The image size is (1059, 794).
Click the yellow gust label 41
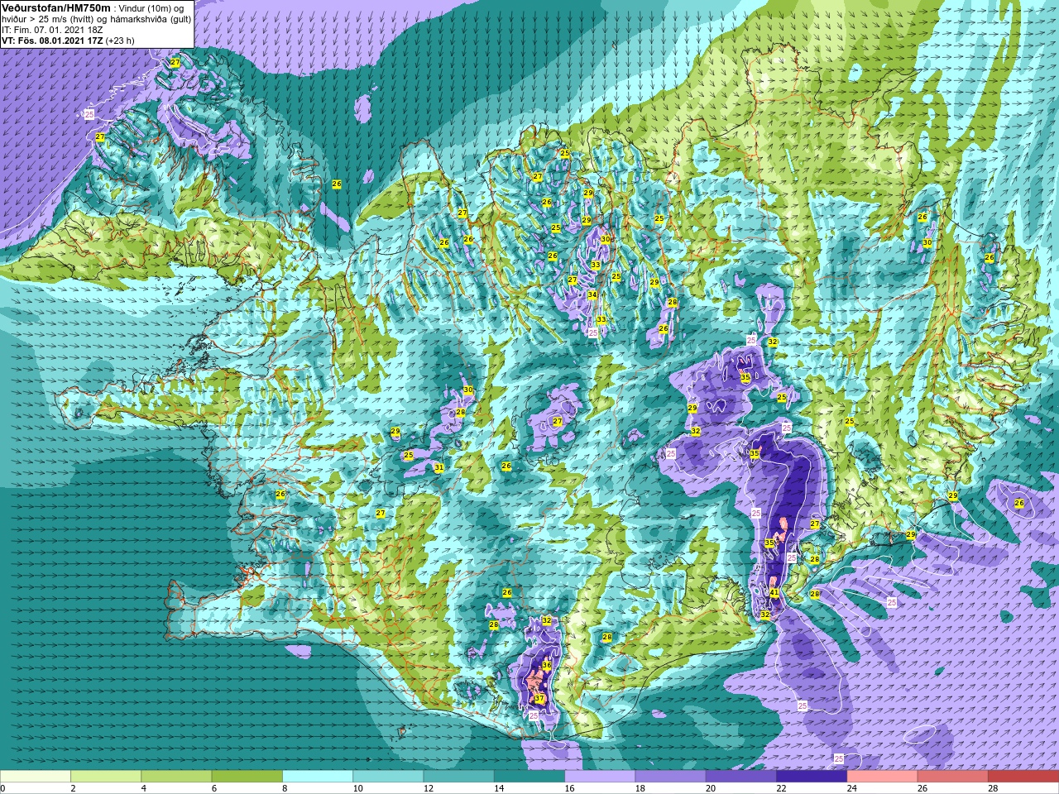[774, 593]
